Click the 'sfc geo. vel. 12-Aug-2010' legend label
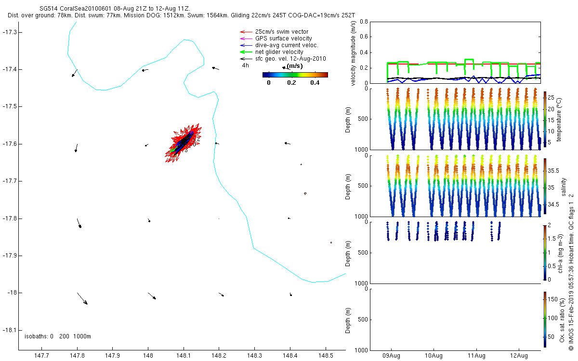Viewport: 578px width, 361px height. (290, 59)
